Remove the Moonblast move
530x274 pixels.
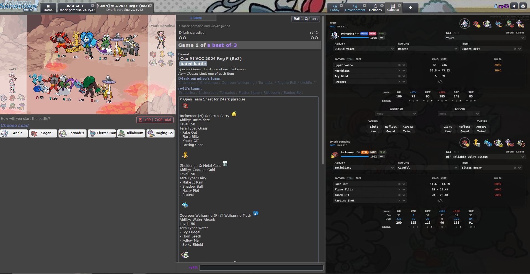(399, 71)
